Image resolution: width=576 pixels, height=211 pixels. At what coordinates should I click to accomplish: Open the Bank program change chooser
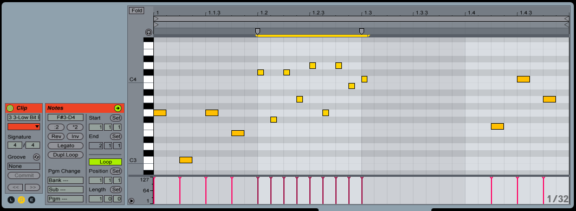[66, 181]
